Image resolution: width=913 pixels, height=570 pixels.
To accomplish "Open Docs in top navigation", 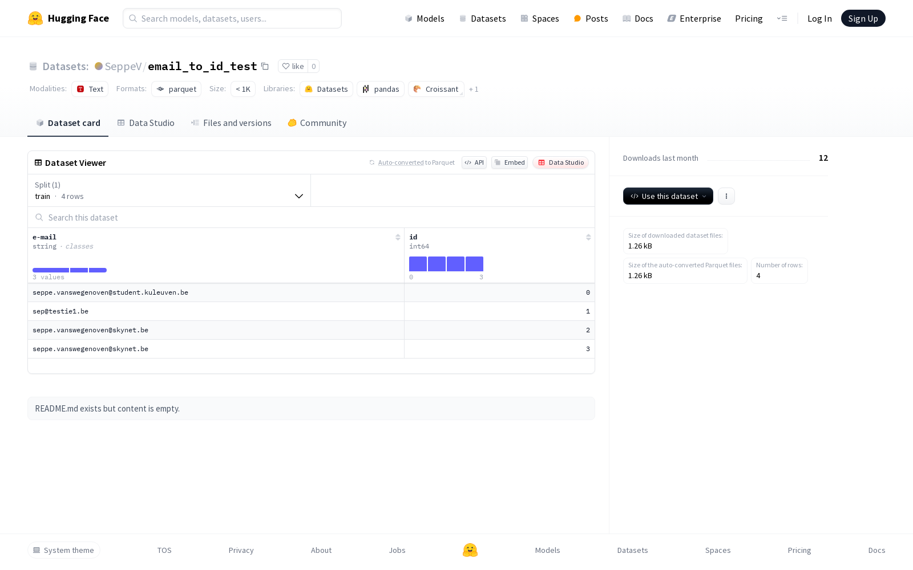I will coord(638,19).
